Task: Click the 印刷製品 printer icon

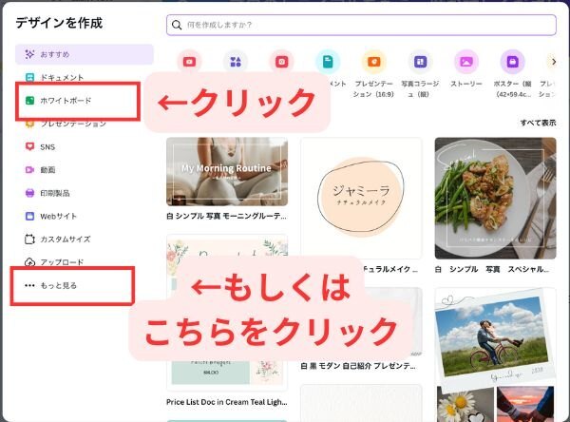Action: coord(29,193)
